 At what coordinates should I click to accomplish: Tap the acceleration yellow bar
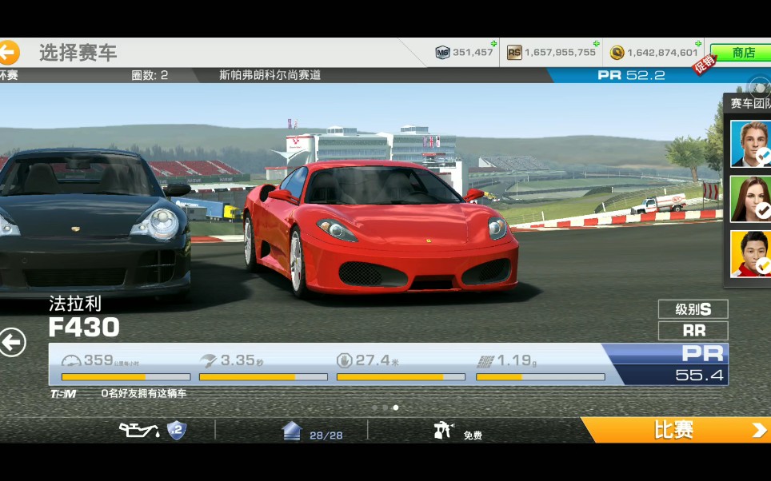263,377
